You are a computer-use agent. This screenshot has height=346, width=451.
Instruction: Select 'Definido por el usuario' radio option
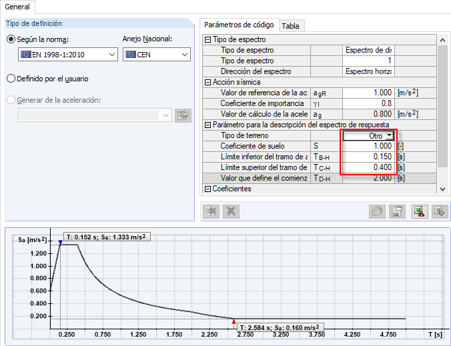[11, 79]
